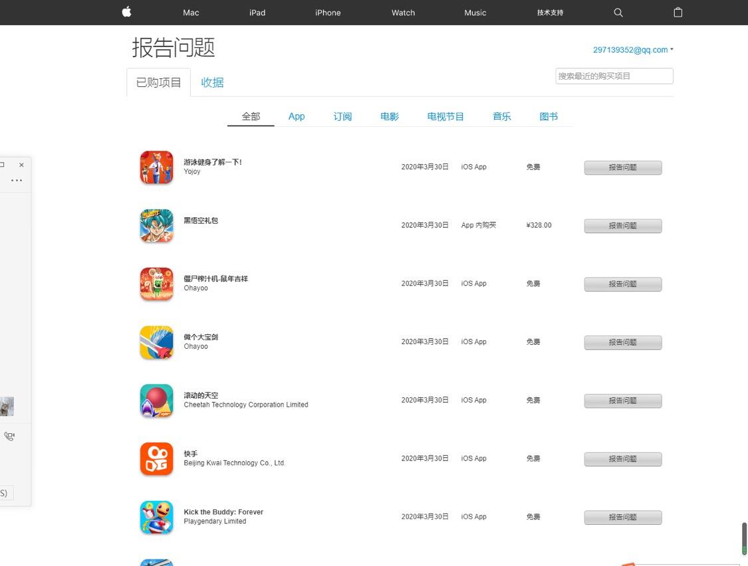Click the Kick the Buddy: Forever title

[x=223, y=512]
